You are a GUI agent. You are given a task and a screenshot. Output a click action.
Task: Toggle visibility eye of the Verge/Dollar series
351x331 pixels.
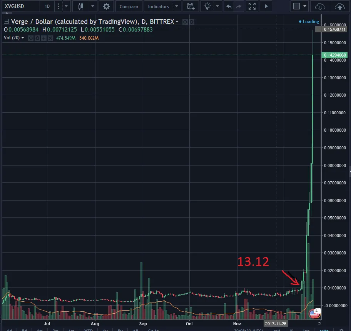[x=185, y=22]
